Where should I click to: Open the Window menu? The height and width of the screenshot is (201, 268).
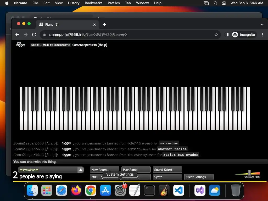pos(142,3)
